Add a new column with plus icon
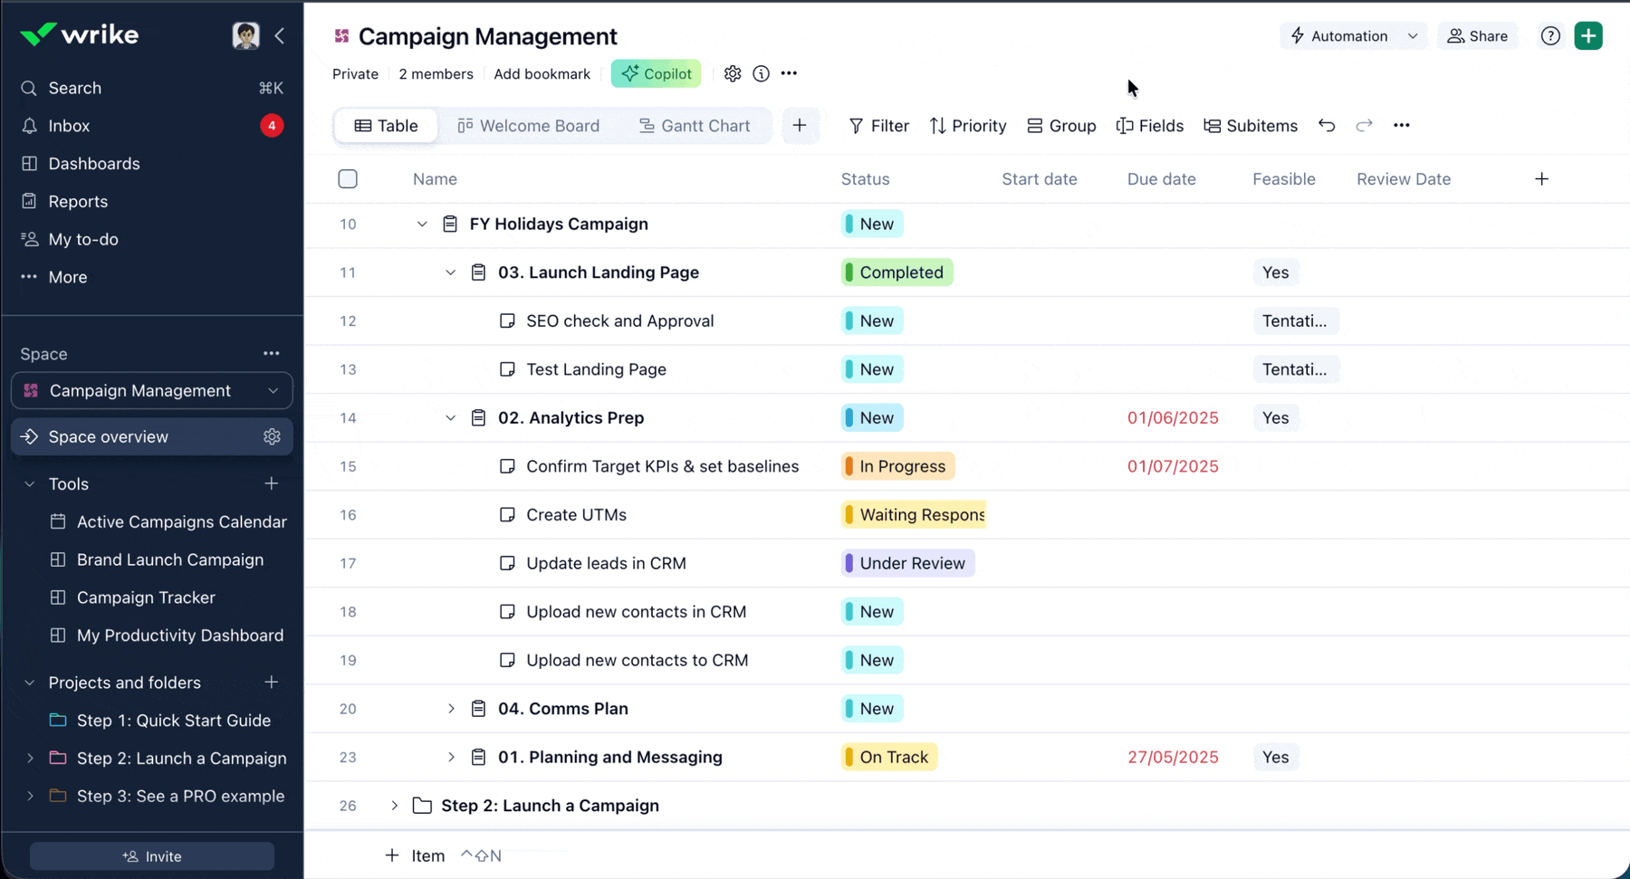The width and height of the screenshot is (1630, 879). click(1541, 179)
